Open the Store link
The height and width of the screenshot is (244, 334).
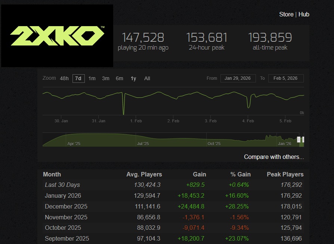[286, 14]
